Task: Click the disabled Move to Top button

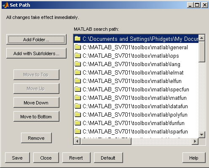Action: (x=36, y=75)
